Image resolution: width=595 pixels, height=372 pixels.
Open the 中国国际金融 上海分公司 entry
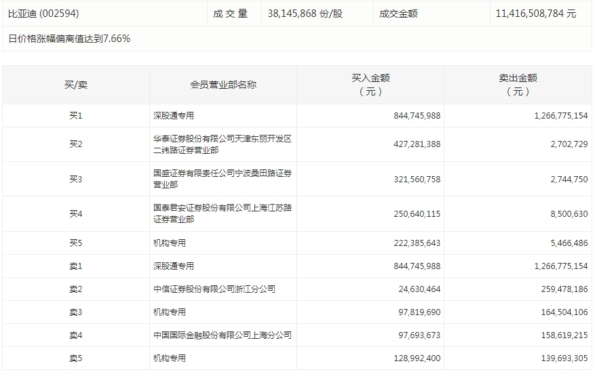point(222,335)
